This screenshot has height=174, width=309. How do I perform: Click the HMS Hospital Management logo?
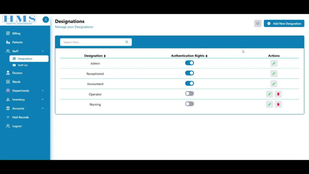[x=19, y=20]
